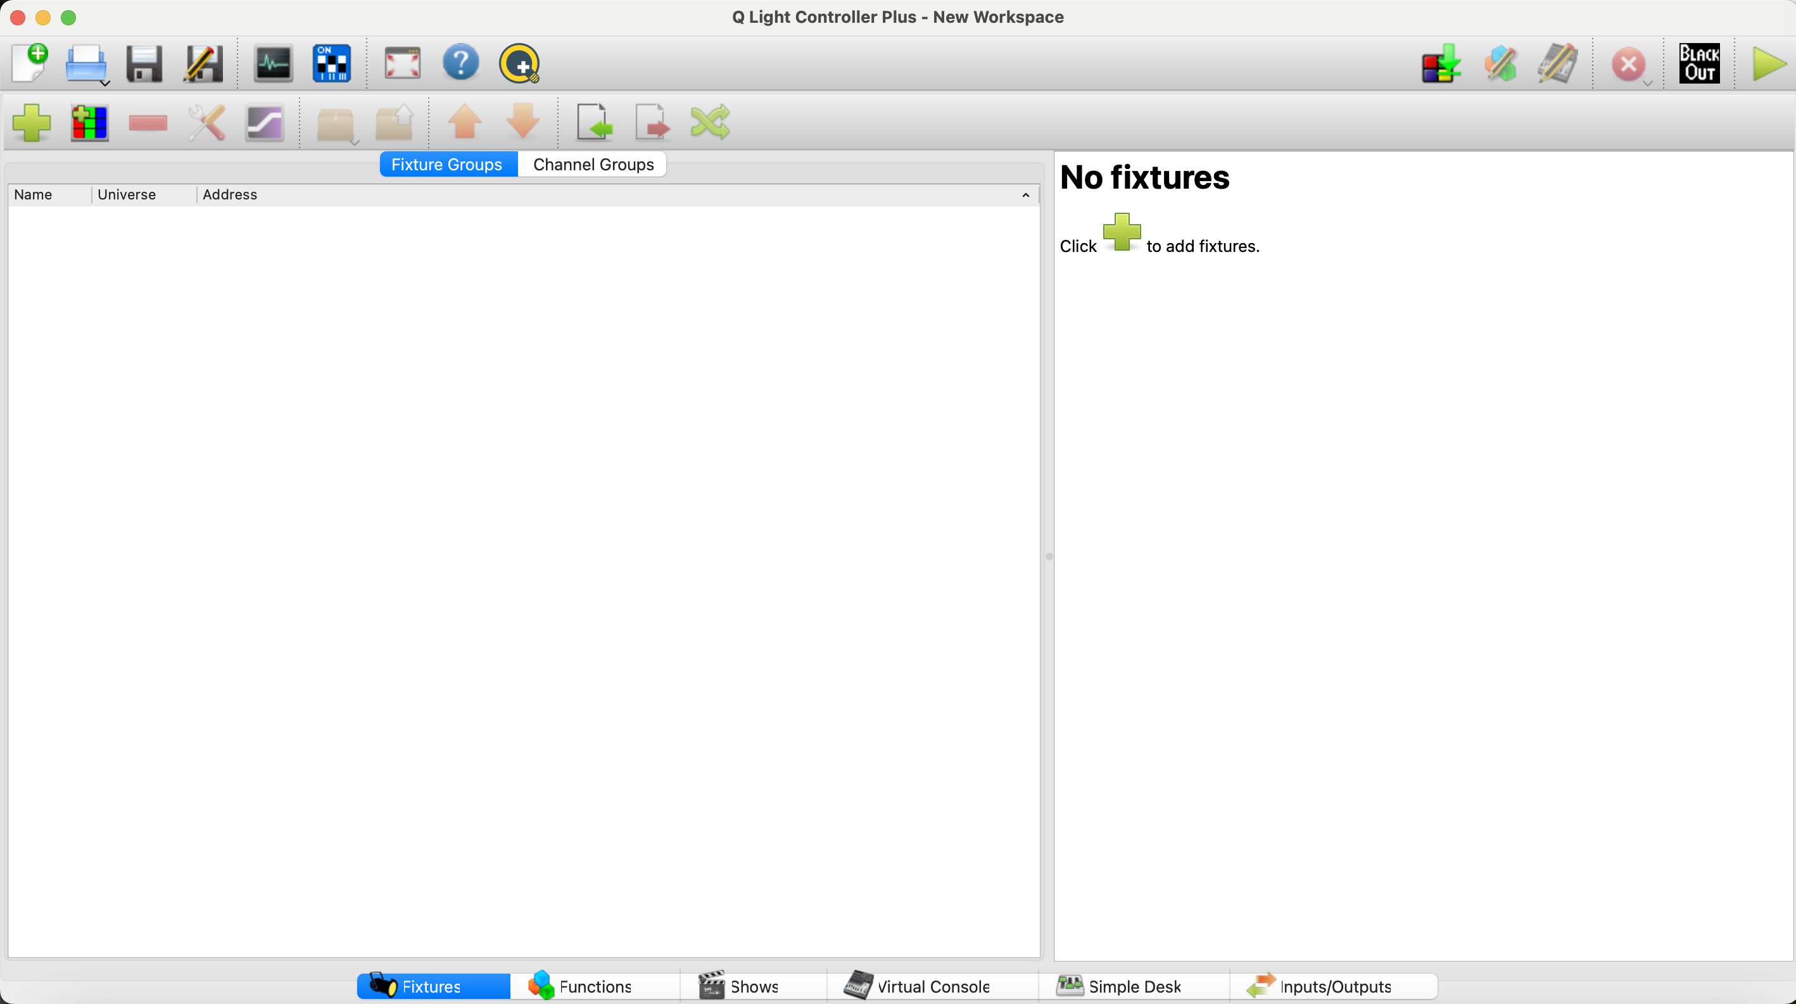Click the splitter handle between panels

click(1049, 556)
